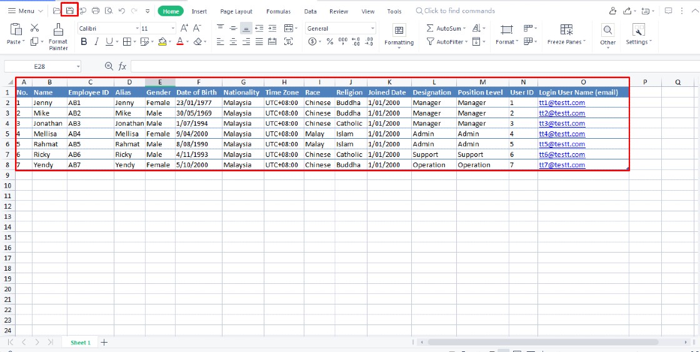This screenshot has height=352, width=700.
Task: Click the red font color A
Action: point(180,41)
